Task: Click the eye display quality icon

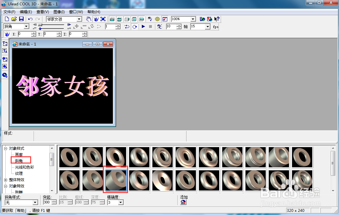Action: tap(150, 19)
